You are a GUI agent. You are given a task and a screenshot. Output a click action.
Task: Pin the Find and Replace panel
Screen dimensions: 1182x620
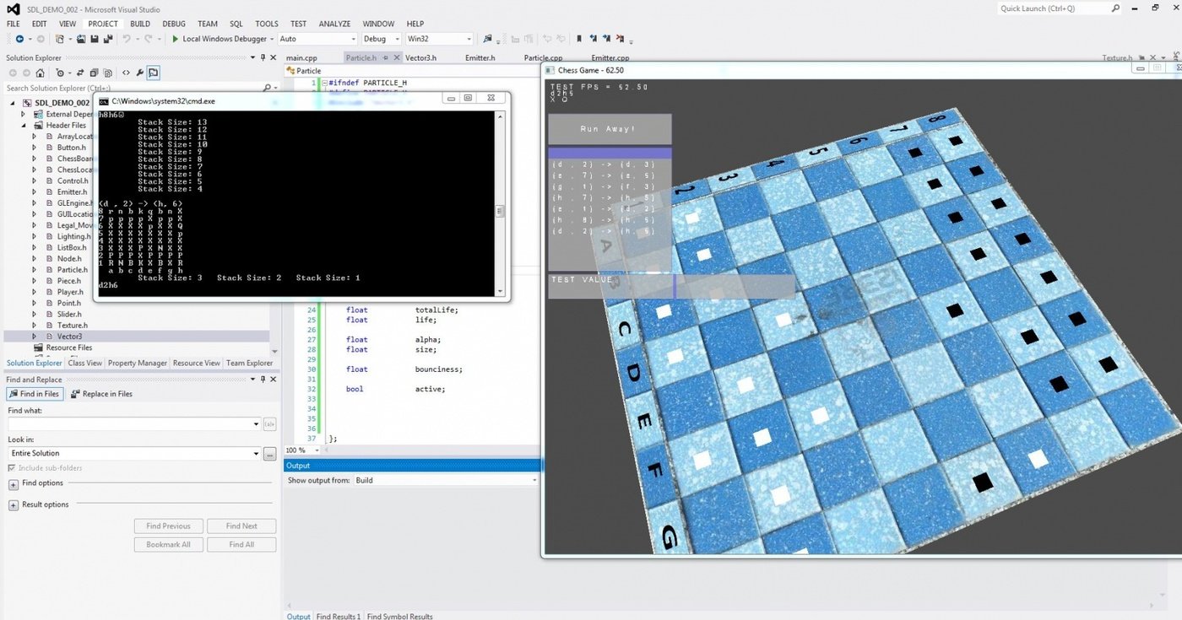(x=263, y=379)
